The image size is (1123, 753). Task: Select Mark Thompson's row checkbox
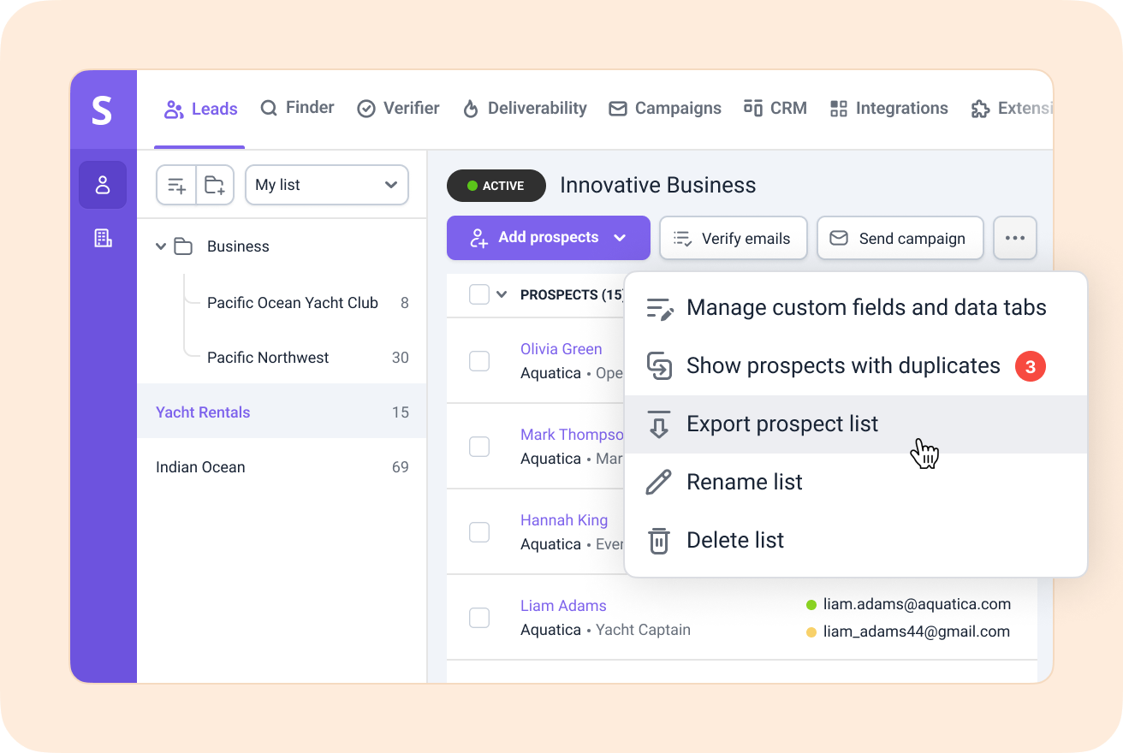pyautogui.click(x=479, y=446)
